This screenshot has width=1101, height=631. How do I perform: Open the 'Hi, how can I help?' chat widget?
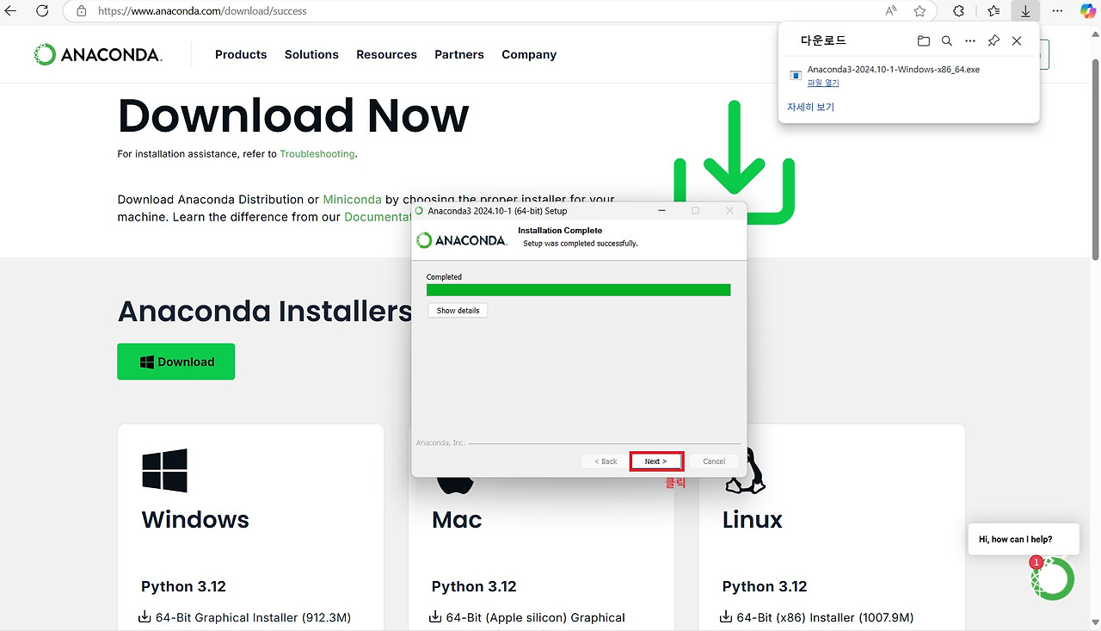(x=1023, y=539)
